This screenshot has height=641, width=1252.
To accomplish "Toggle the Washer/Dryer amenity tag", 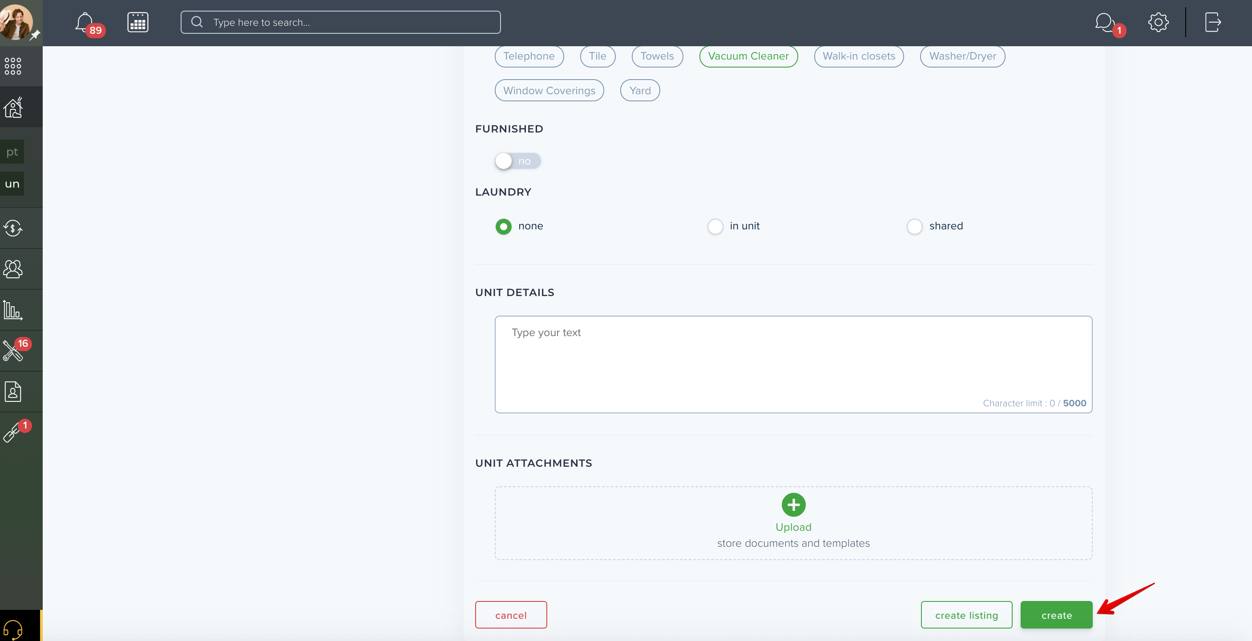I will pyautogui.click(x=962, y=56).
